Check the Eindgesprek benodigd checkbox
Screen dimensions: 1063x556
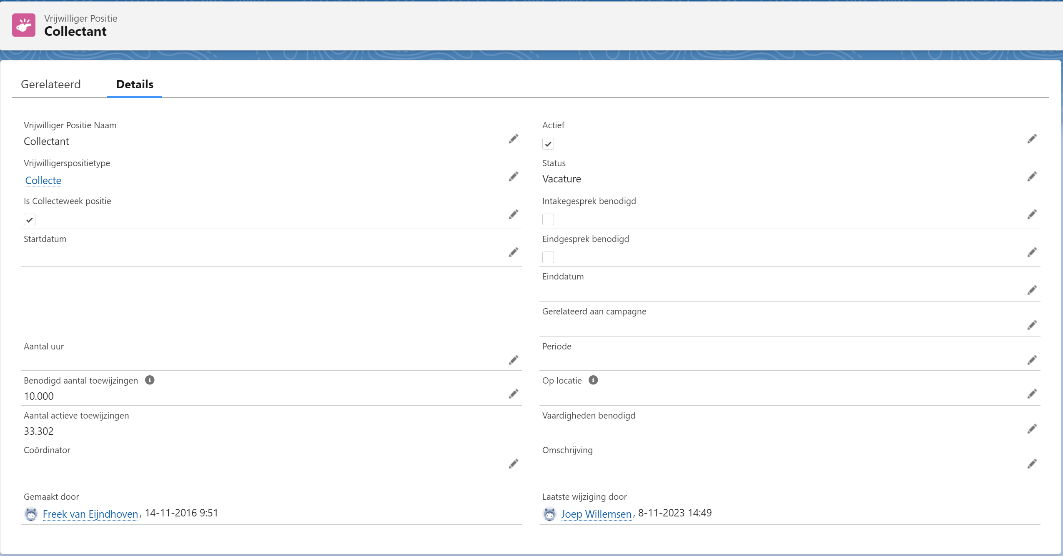point(548,257)
